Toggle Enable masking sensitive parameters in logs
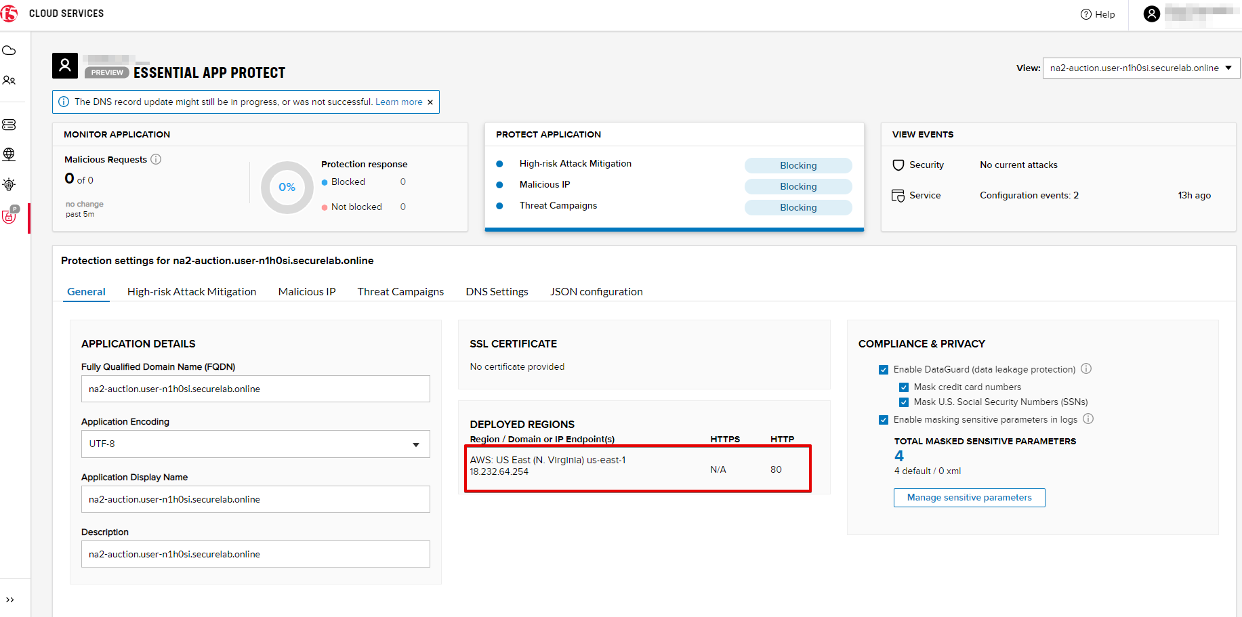The image size is (1242, 617). tap(884, 420)
